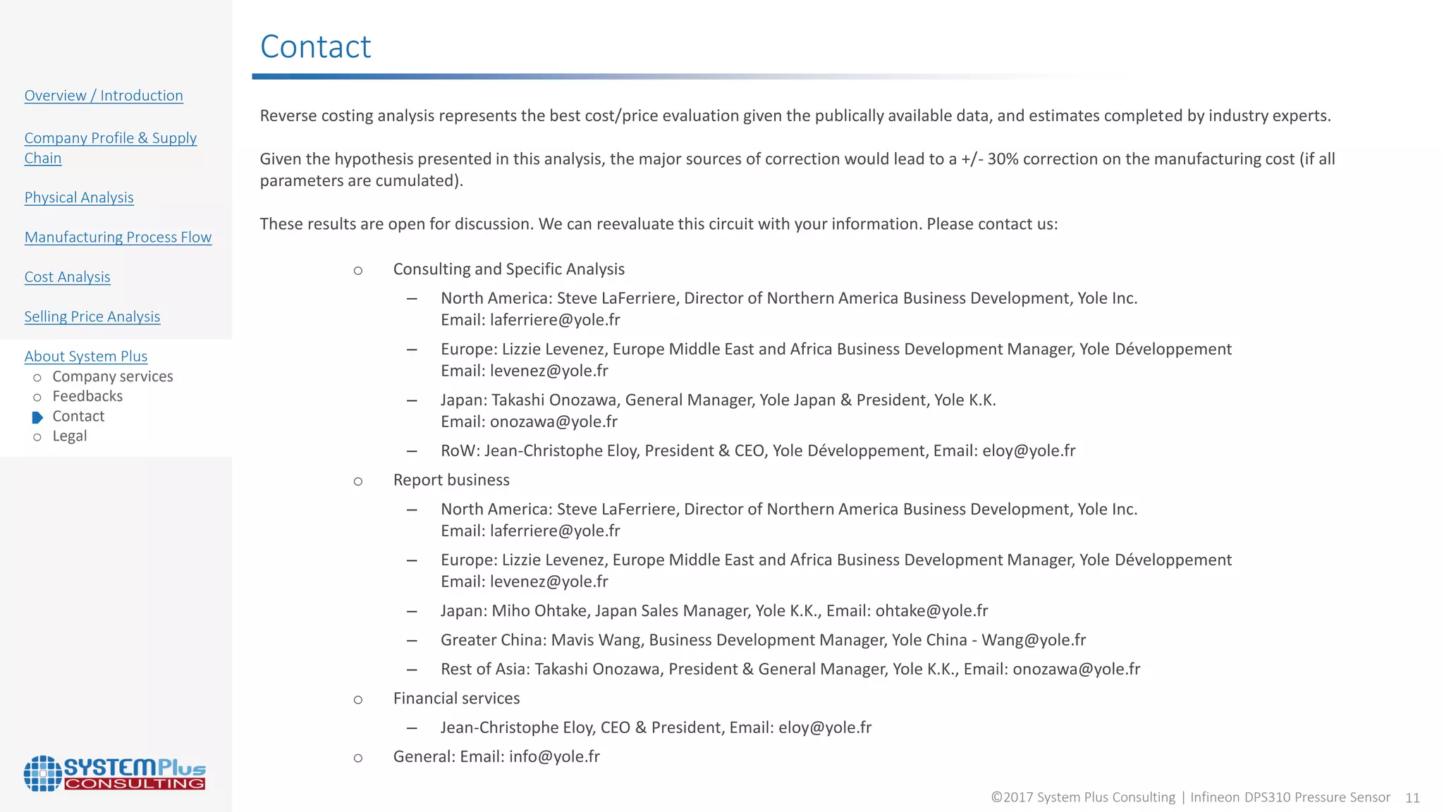Click the info@yole.fr general email
Image resolution: width=1444 pixels, height=812 pixels.
click(554, 756)
